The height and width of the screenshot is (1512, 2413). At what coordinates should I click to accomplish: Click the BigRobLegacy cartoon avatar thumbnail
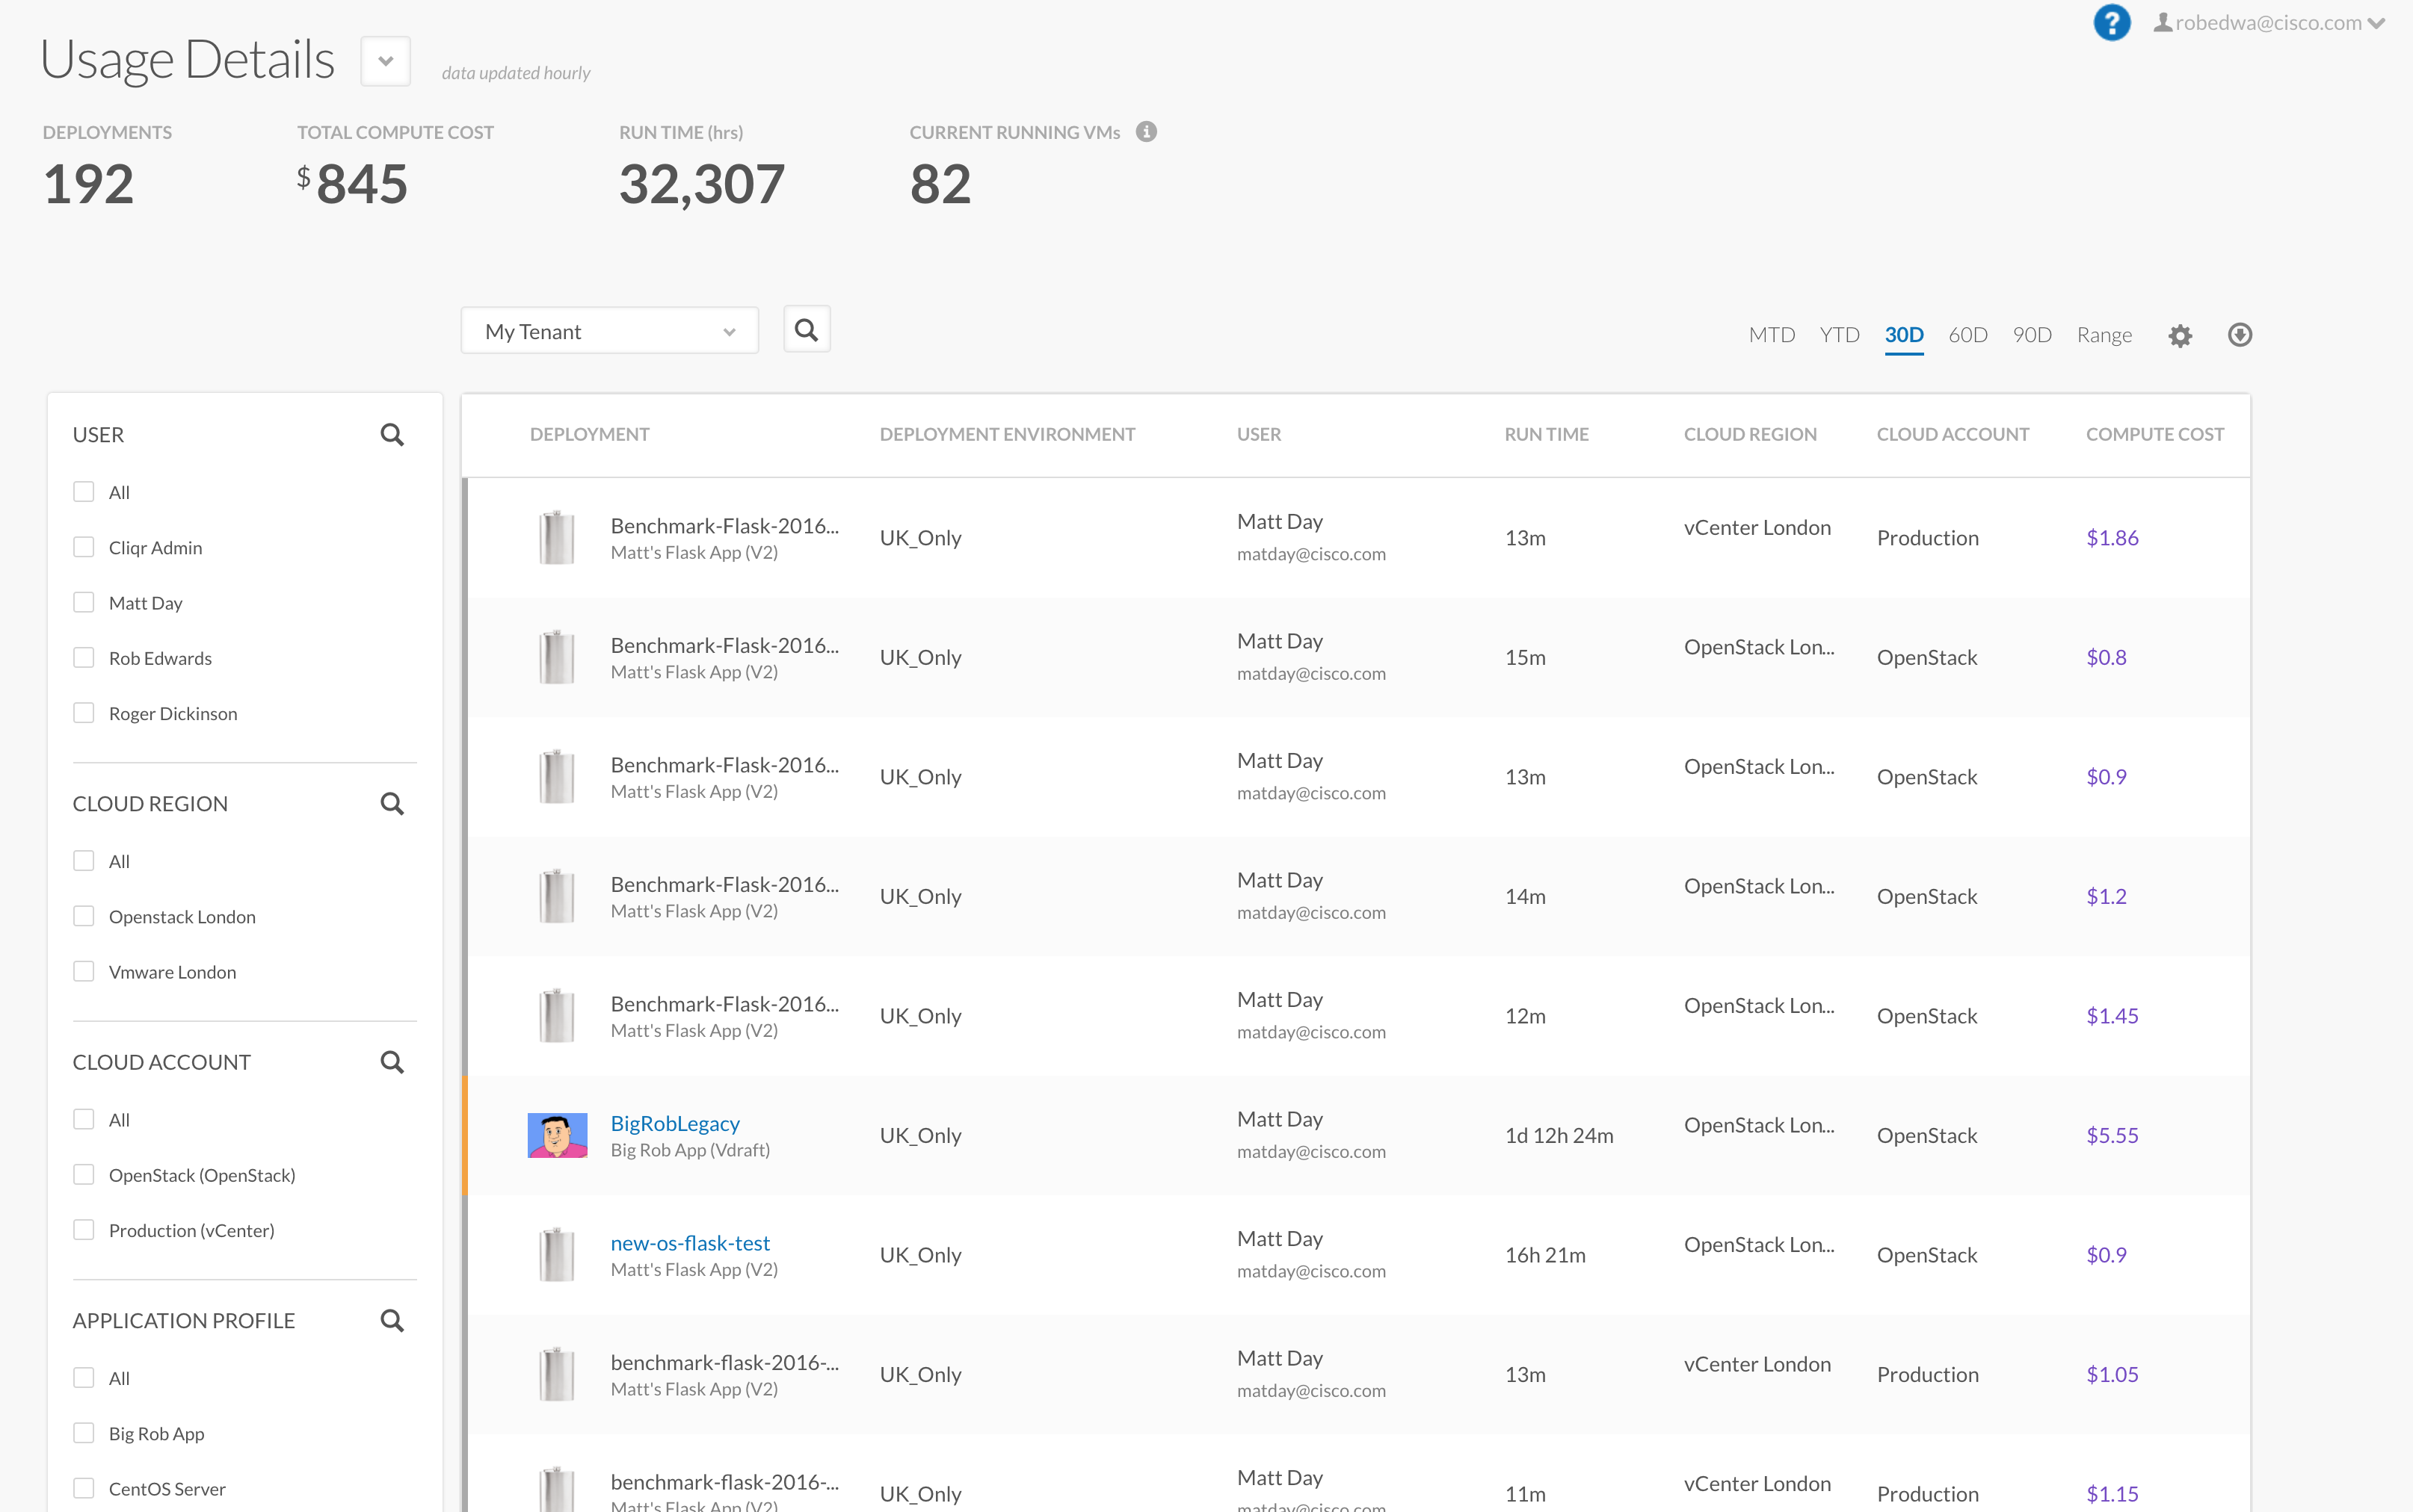pos(557,1135)
